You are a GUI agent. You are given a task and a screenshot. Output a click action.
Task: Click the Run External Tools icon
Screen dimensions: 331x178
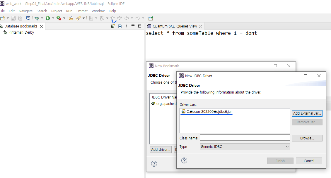tap(59, 18)
